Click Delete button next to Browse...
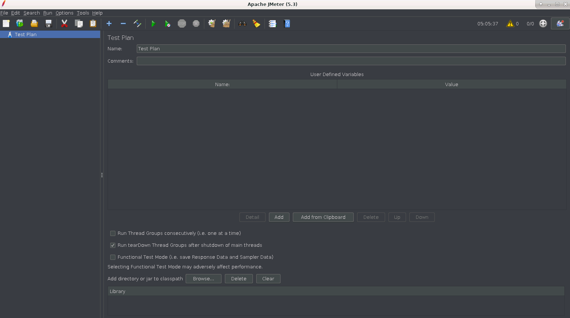Screen dimensions: 570x318 pos(239,279)
